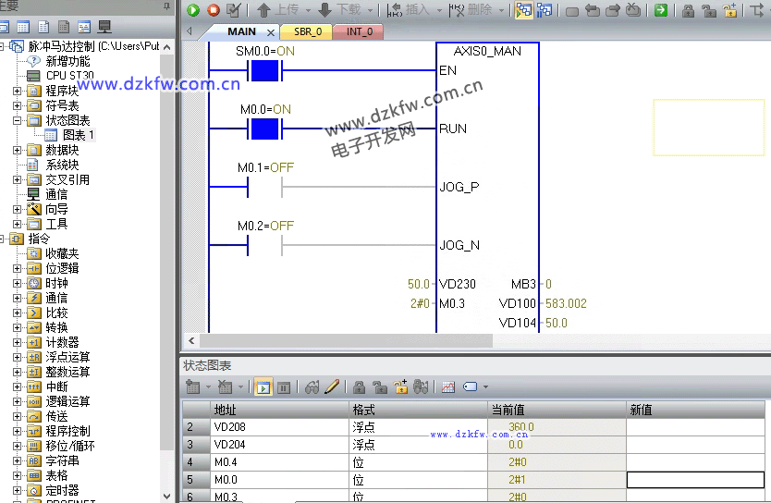Click the green RUN button in the toolbar
Viewport: 771px width, 503px height.
coord(193,10)
